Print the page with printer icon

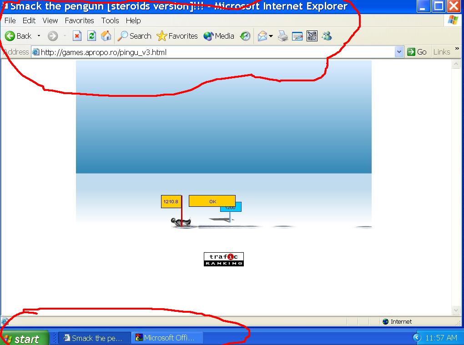tap(282, 36)
